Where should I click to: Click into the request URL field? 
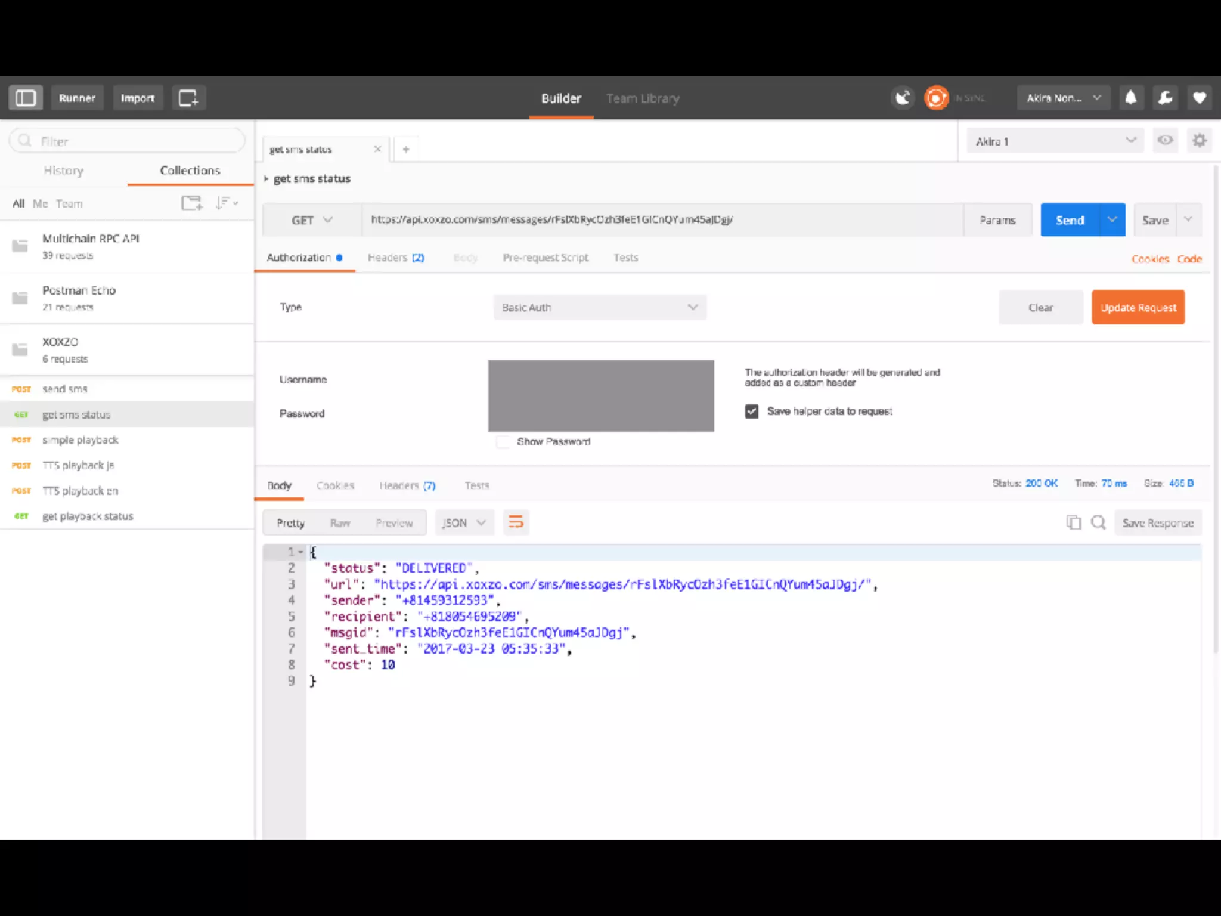pyautogui.click(x=656, y=220)
